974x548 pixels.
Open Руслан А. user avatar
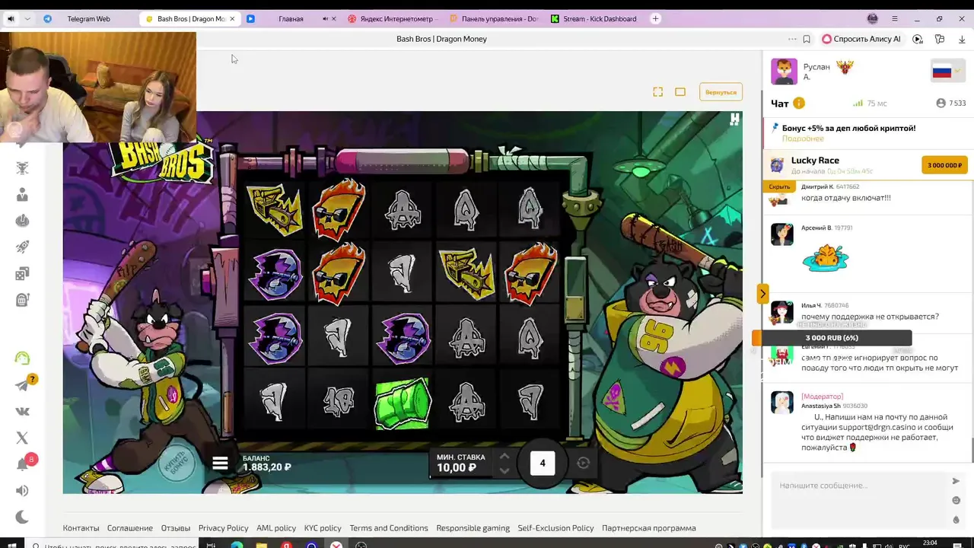click(784, 72)
